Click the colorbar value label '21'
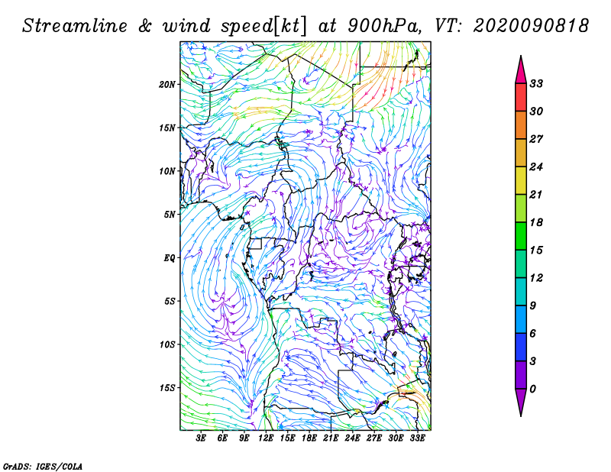The width and height of the screenshot is (611, 472). pyautogui.click(x=536, y=195)
